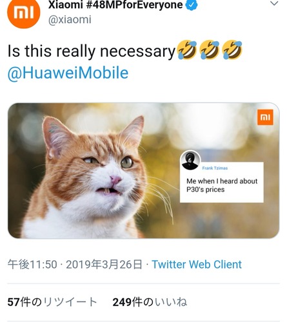
Task: View the 249件のいいね list
Action: coord(150,302)
